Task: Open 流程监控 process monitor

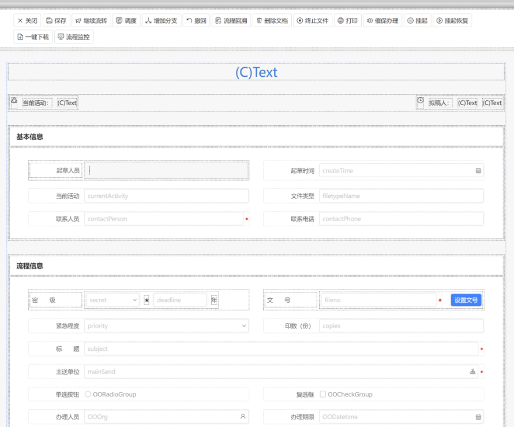Action: (74, 37)
